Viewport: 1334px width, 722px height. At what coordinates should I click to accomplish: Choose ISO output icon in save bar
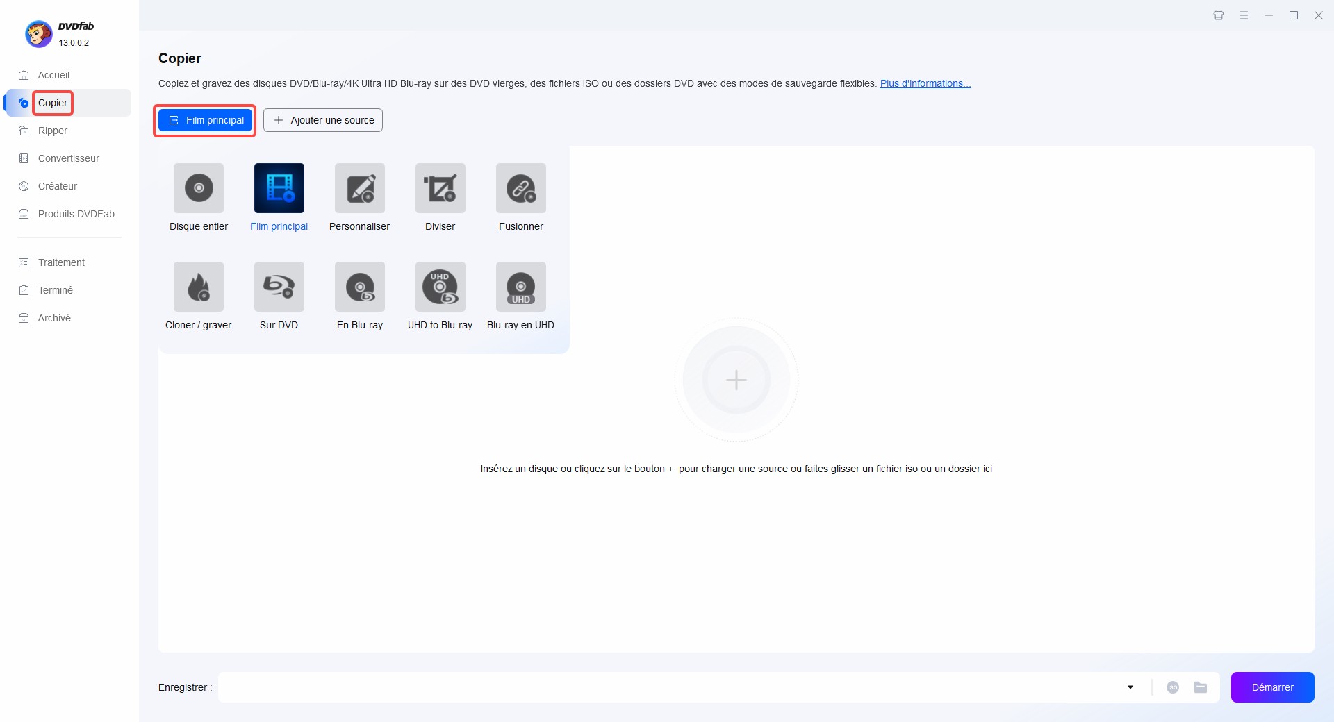coord(1173,687)
